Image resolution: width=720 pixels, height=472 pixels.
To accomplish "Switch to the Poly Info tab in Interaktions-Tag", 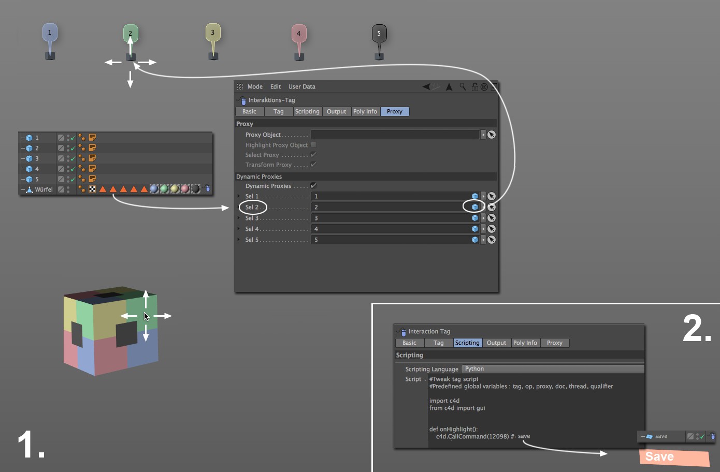I will (x=365, y=112).
